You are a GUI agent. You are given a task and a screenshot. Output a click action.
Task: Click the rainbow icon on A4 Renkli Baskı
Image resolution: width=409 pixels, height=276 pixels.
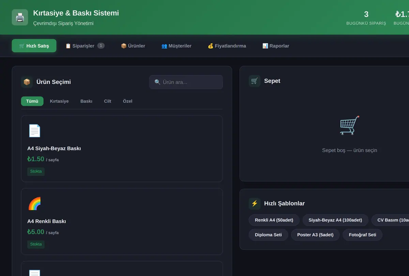point(34,204)
